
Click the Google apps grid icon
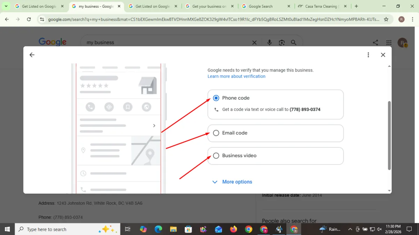tap(389, 43)
